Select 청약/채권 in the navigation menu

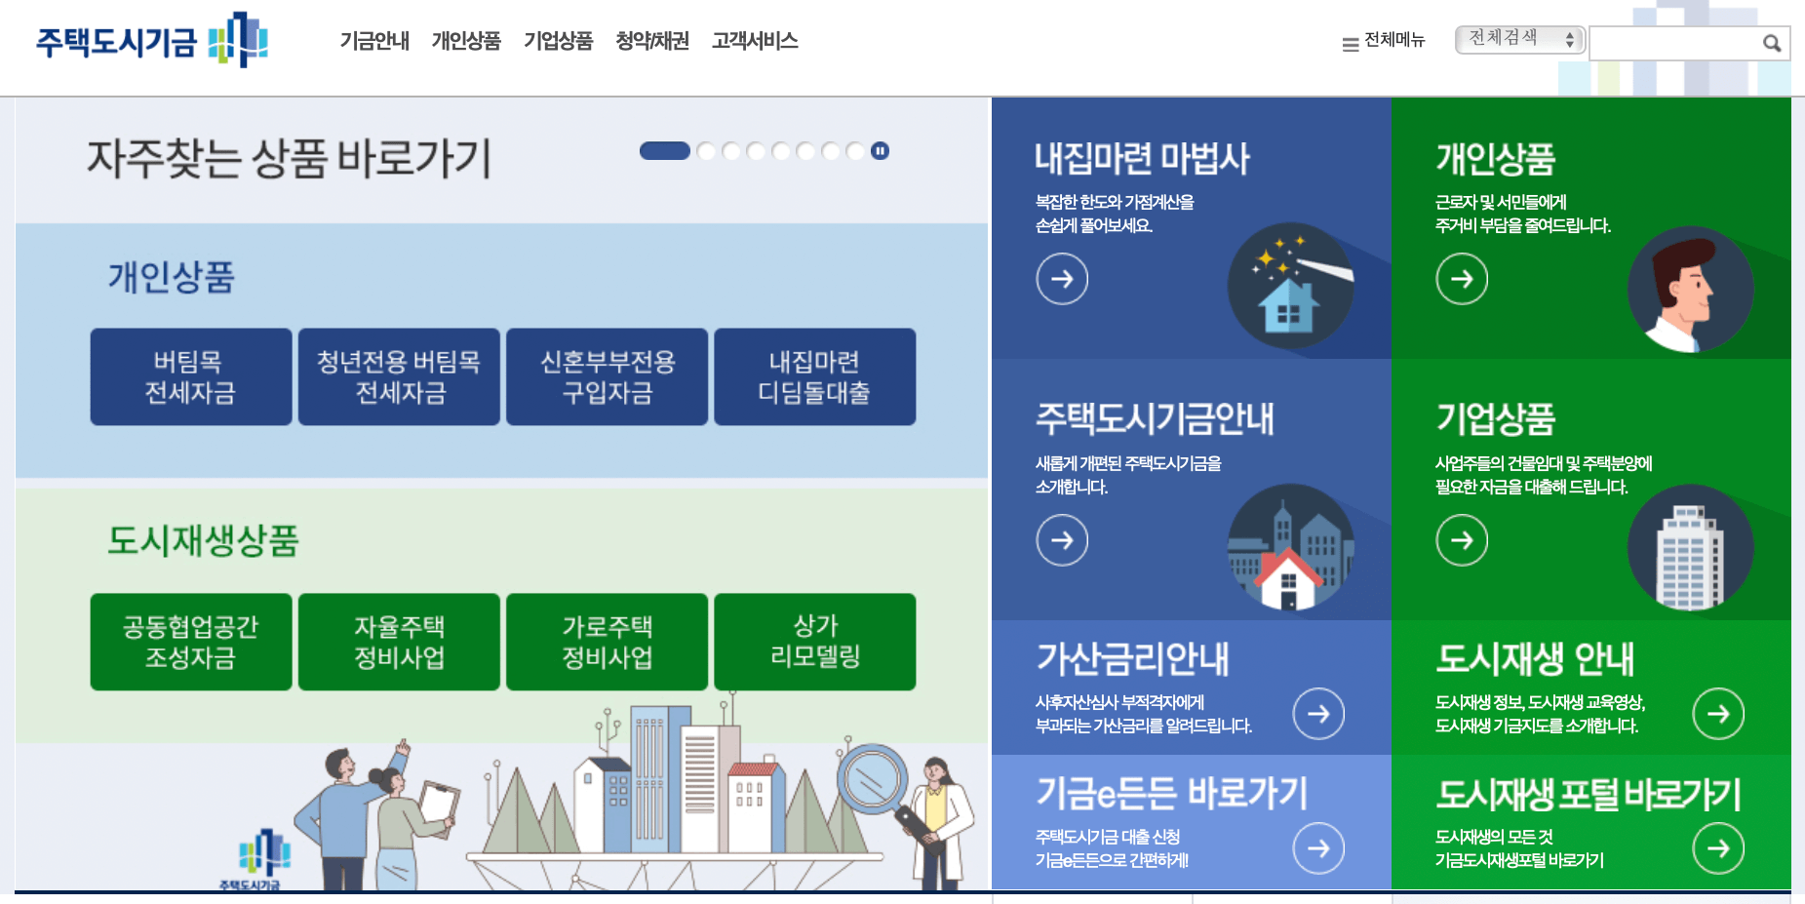coord(653,41)
